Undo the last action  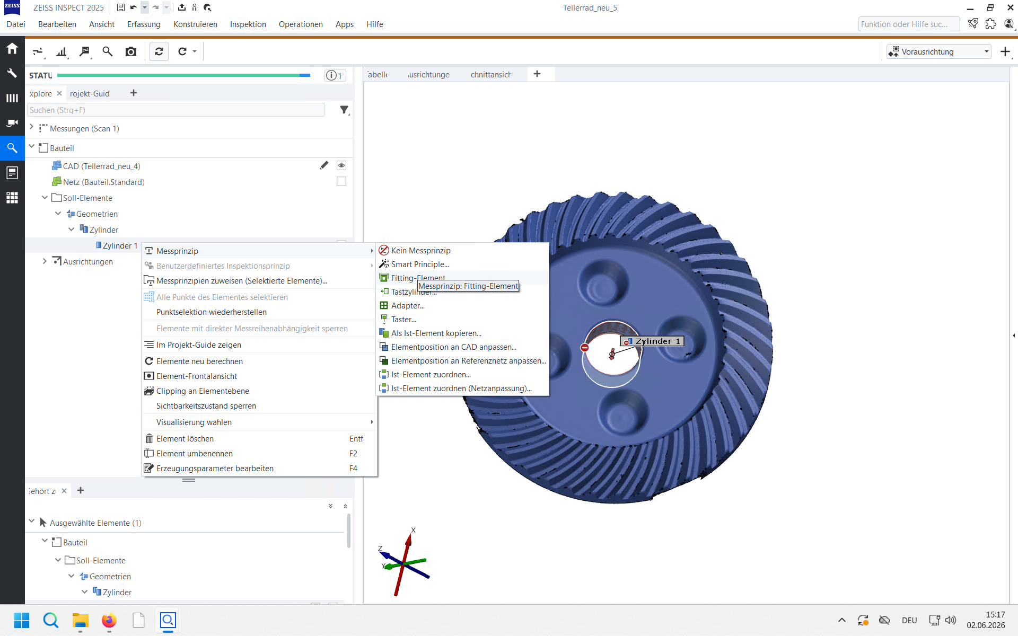pyautogui.click(x=134, y=7)
